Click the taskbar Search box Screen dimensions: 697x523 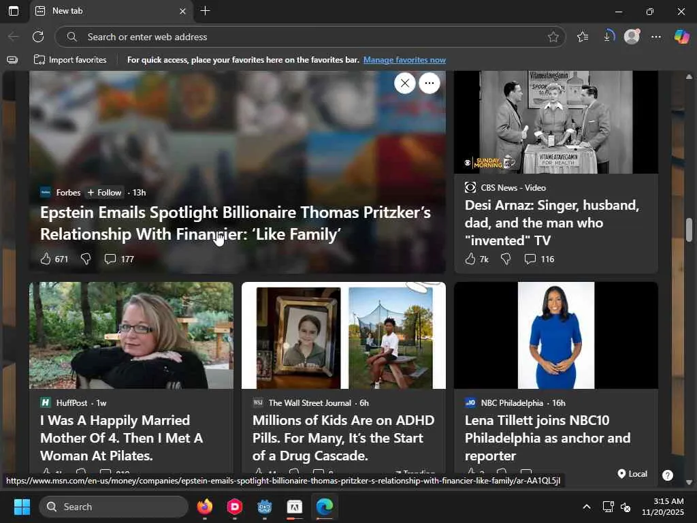(114, 507)
